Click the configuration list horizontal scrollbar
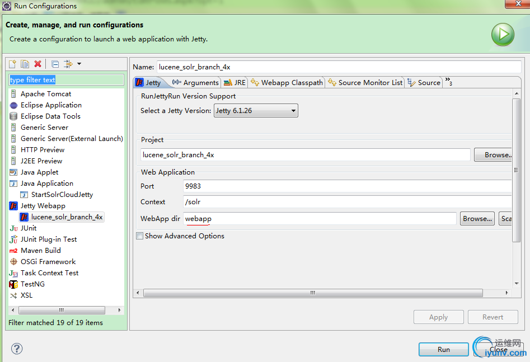Image resolution: width=530 pixels, height=362 pixels. tap(62, 310)
